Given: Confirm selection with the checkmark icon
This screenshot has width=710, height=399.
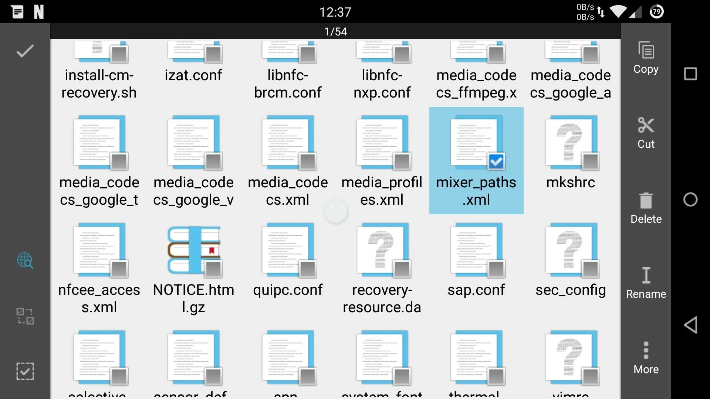Looking at the screenshot, I should [25, 51].
